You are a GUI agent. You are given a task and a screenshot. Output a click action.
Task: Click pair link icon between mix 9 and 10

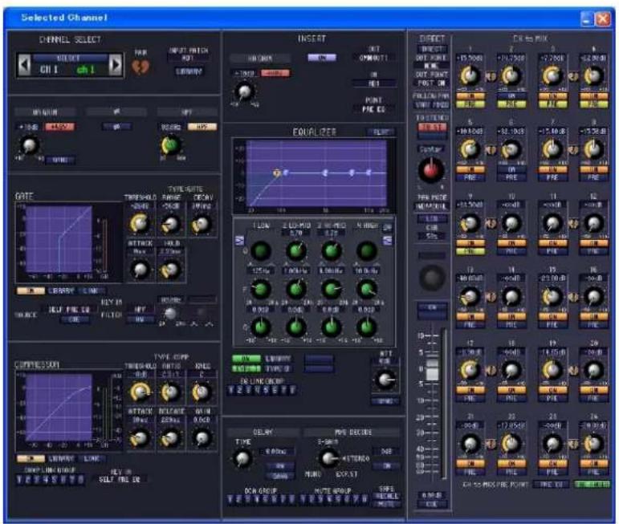coord(491,224)
